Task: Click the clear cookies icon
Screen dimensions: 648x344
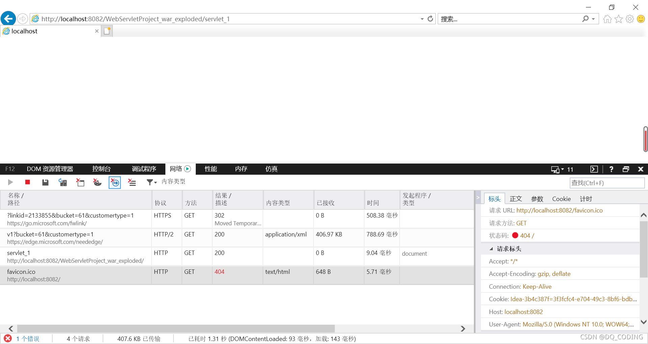Action: click(x=97, y=182)
